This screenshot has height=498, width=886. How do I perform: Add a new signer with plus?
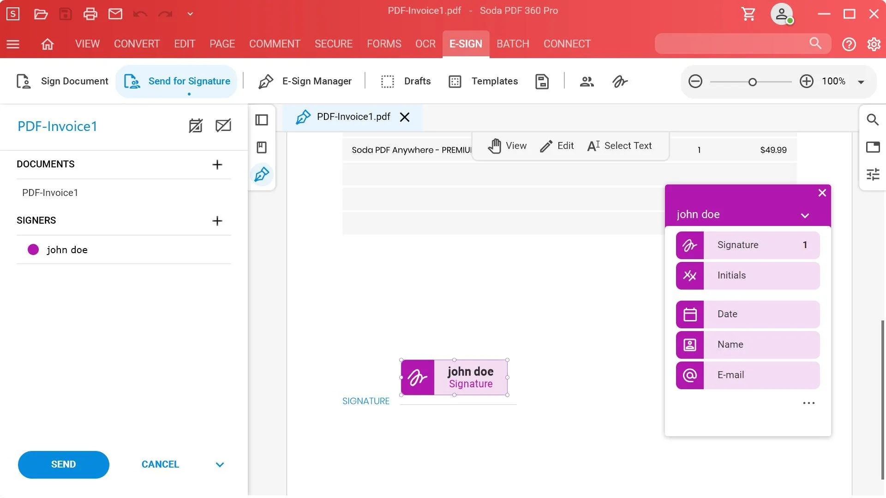coord(217,221)
